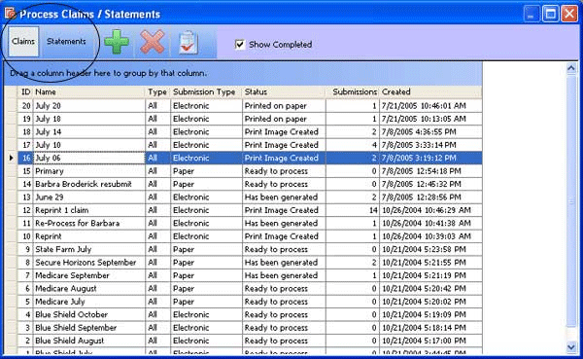Minimize the Process Claims window

click(x=532, y=15)
